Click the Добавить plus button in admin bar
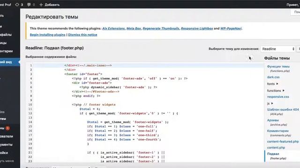The image size is (300, 168). tap(49, 5)
